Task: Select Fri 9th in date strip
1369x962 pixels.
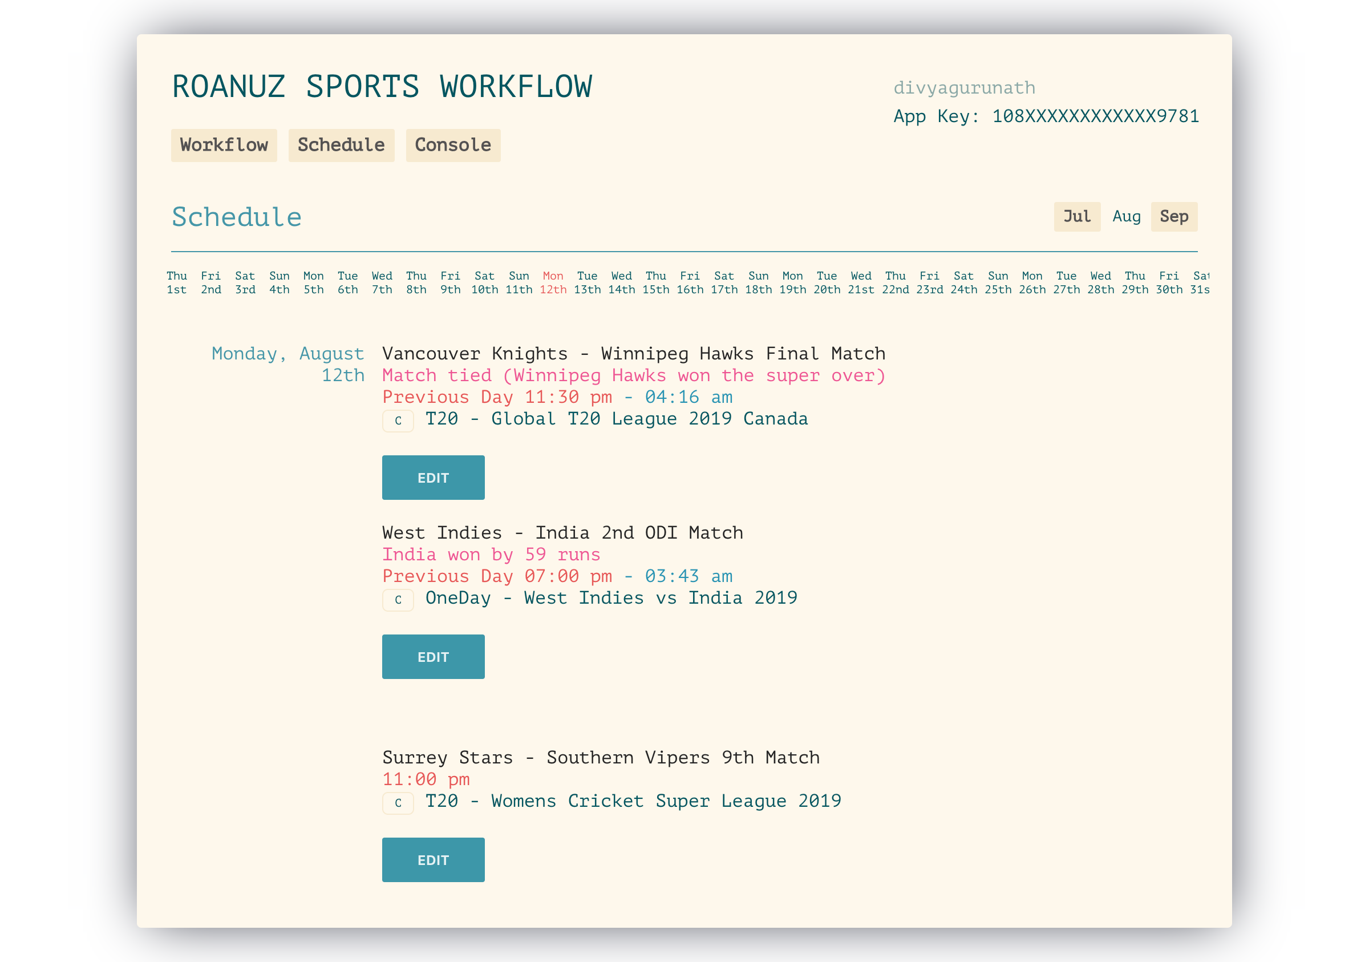Action: tap(450, 282)
